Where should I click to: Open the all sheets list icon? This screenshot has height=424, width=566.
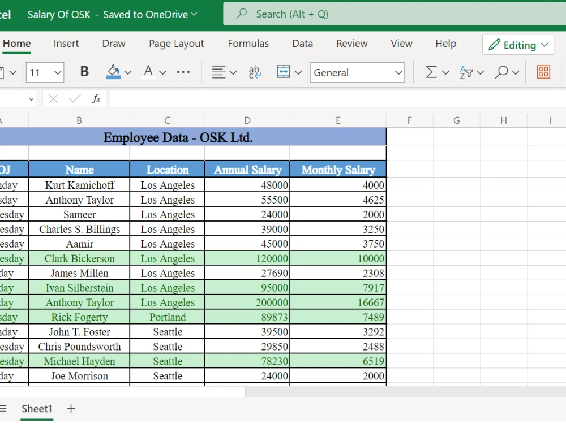tap(3, 409)
